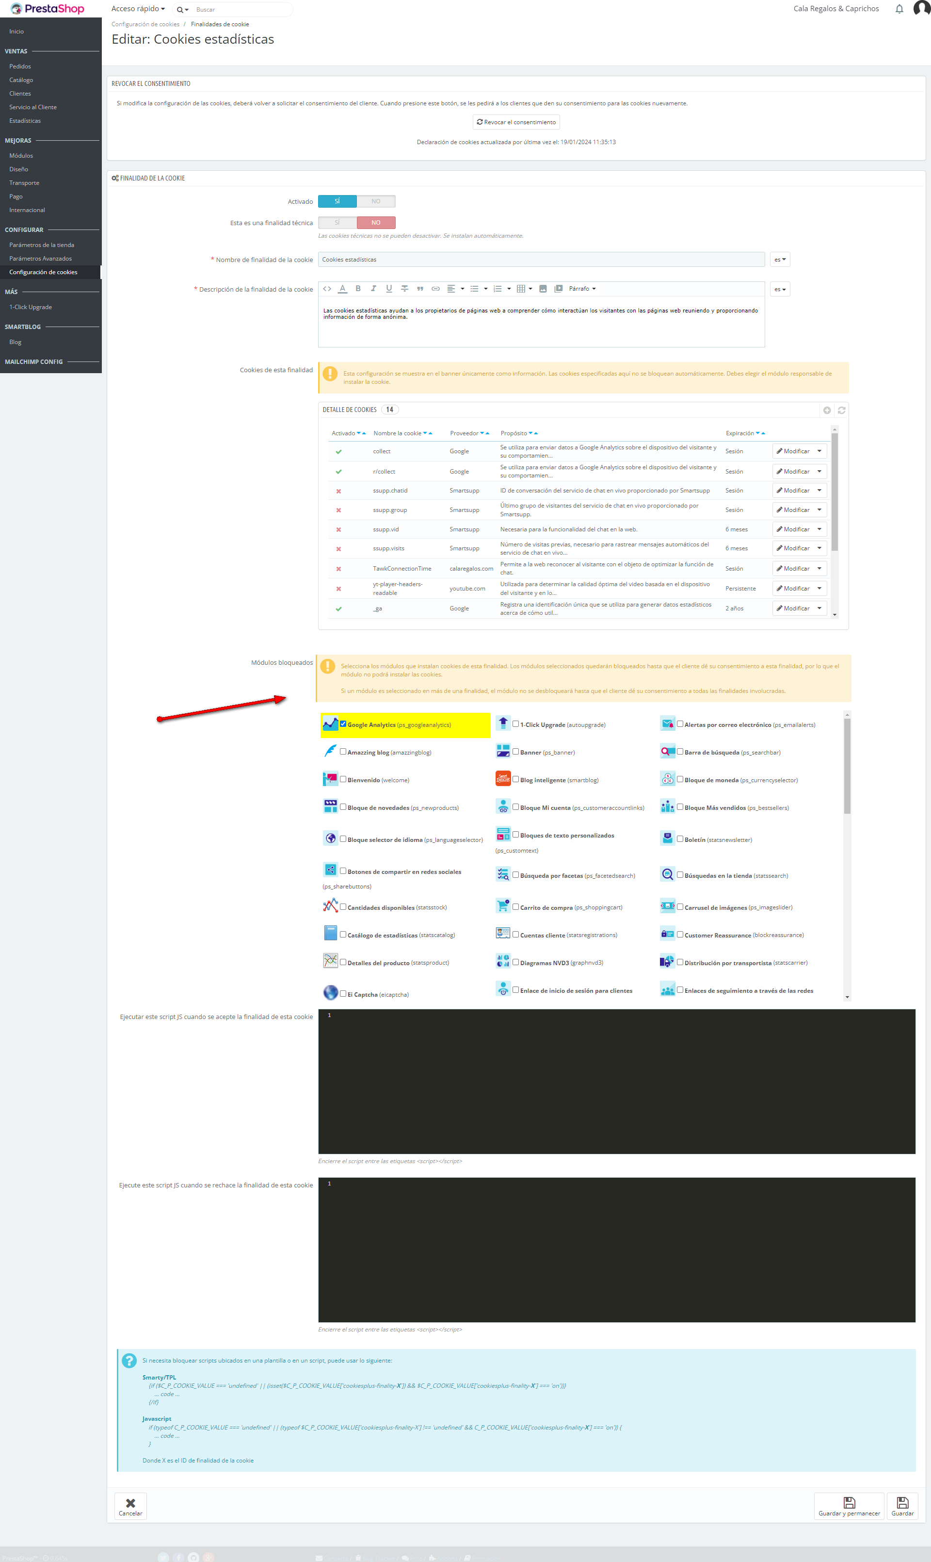Set finalidad técnica switch to SÍ

click(x=337, y=223)
